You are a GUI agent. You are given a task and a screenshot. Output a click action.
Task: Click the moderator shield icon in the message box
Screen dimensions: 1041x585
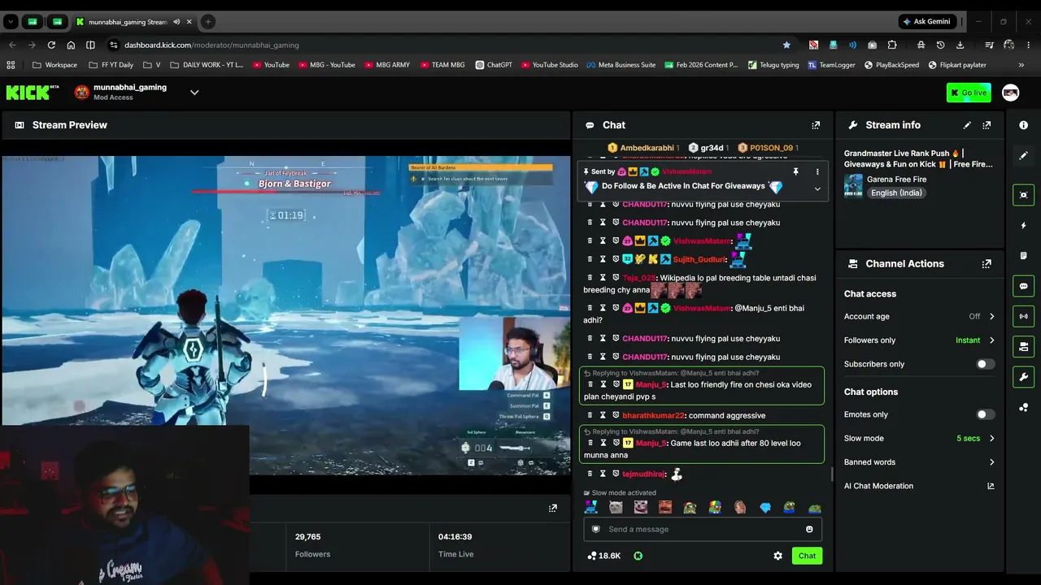point(596,529)
